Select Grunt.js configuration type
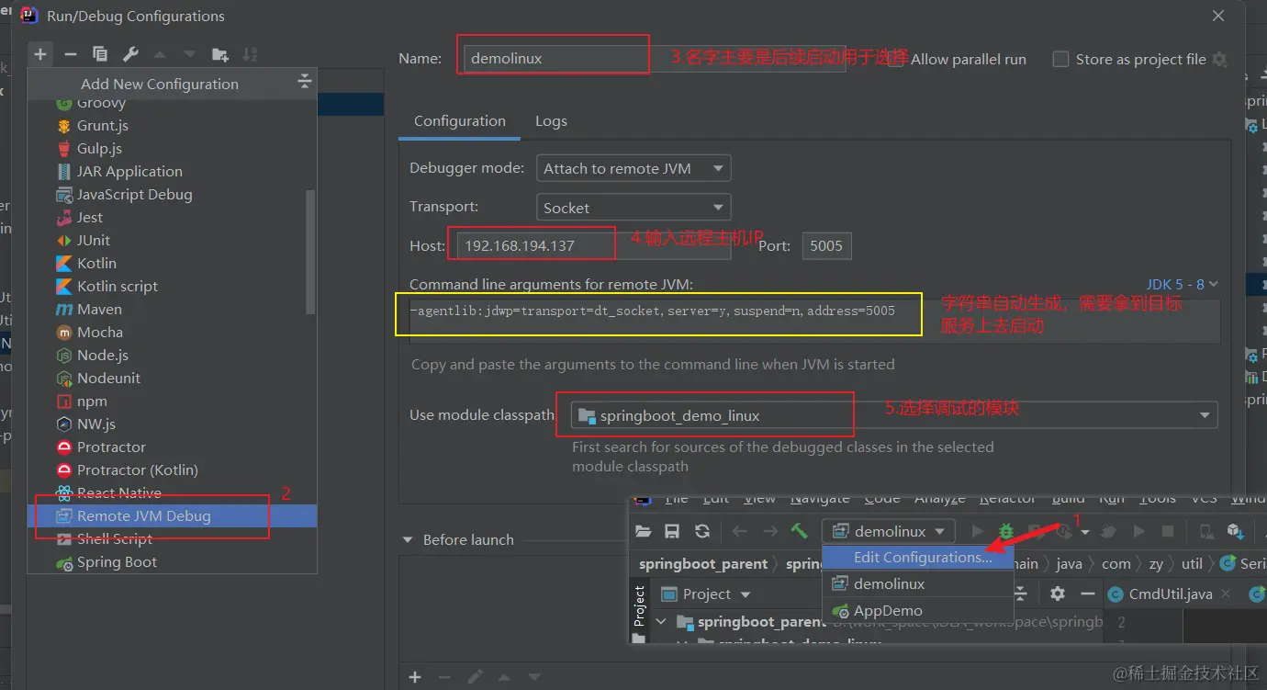This screenshot has height=690, width=1267. (173, 125)
